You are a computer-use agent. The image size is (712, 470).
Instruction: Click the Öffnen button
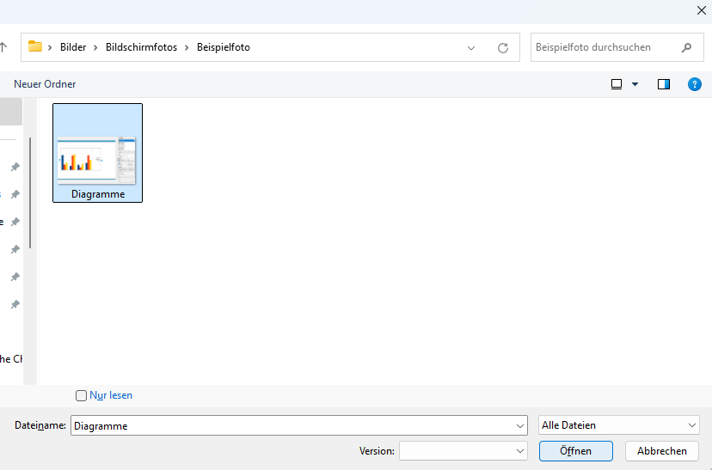(575, 451)
